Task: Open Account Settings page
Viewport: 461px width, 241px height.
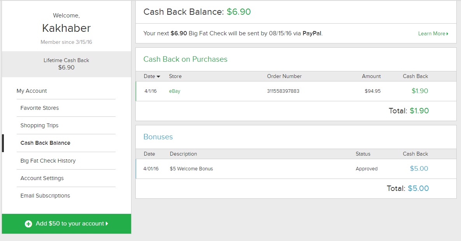Action: 42,178
